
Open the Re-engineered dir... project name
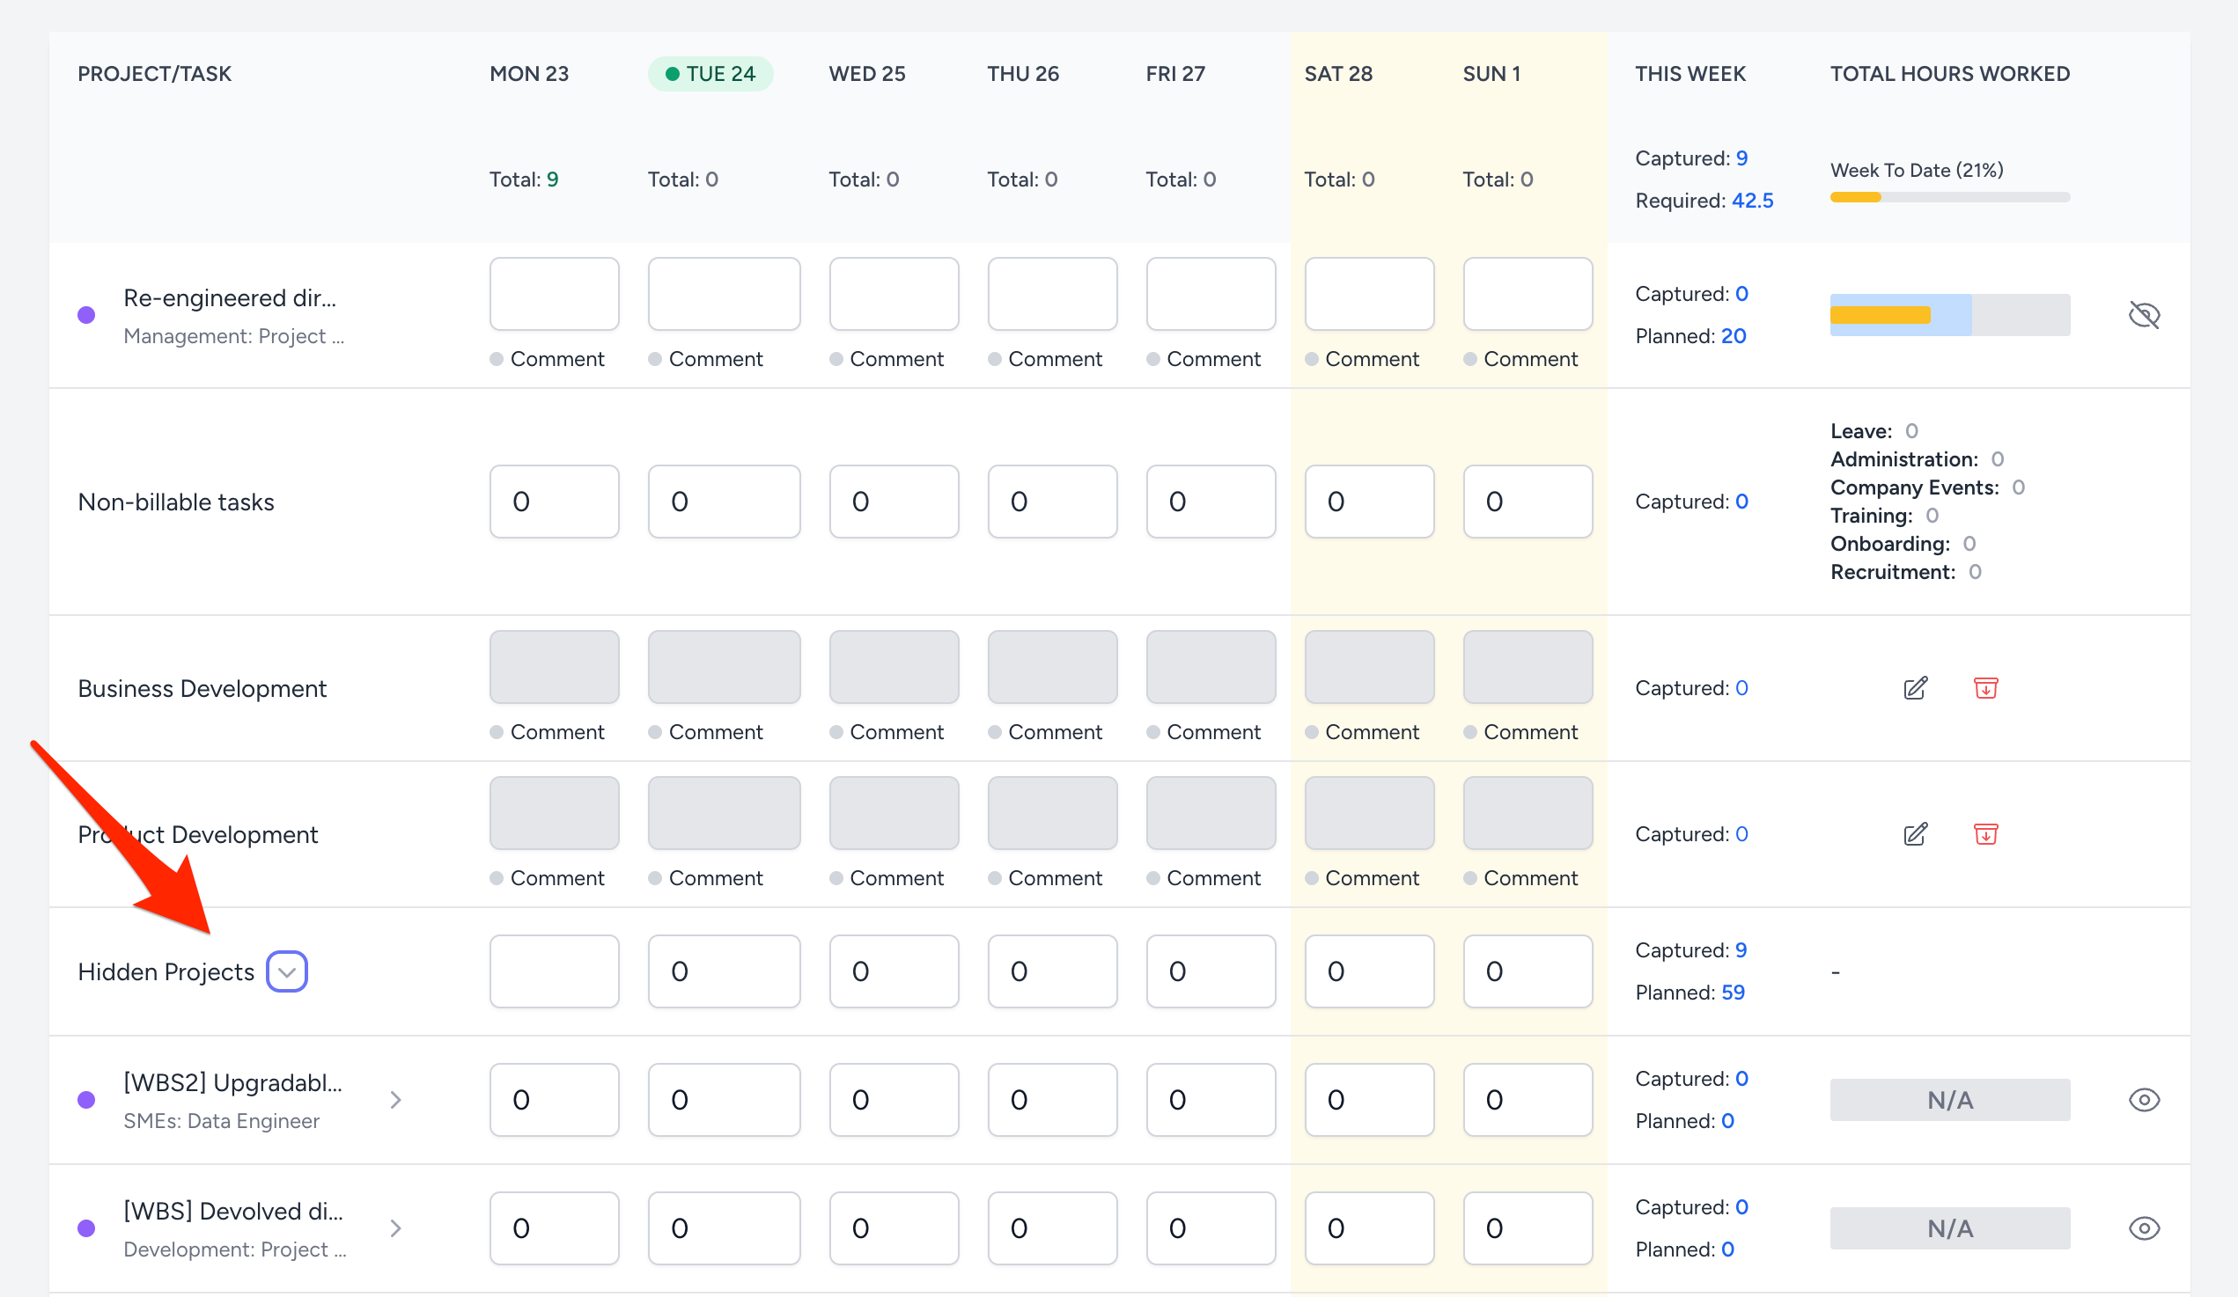coord(230,298)
